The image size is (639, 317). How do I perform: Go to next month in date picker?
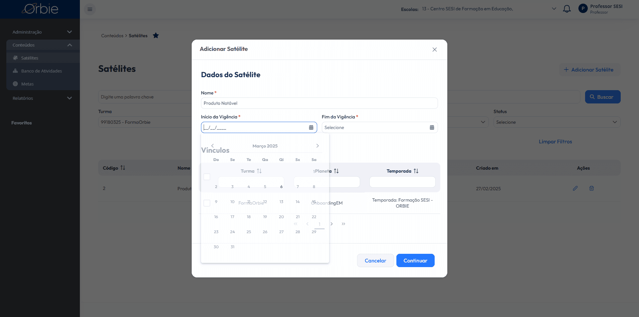pos(318,146)
